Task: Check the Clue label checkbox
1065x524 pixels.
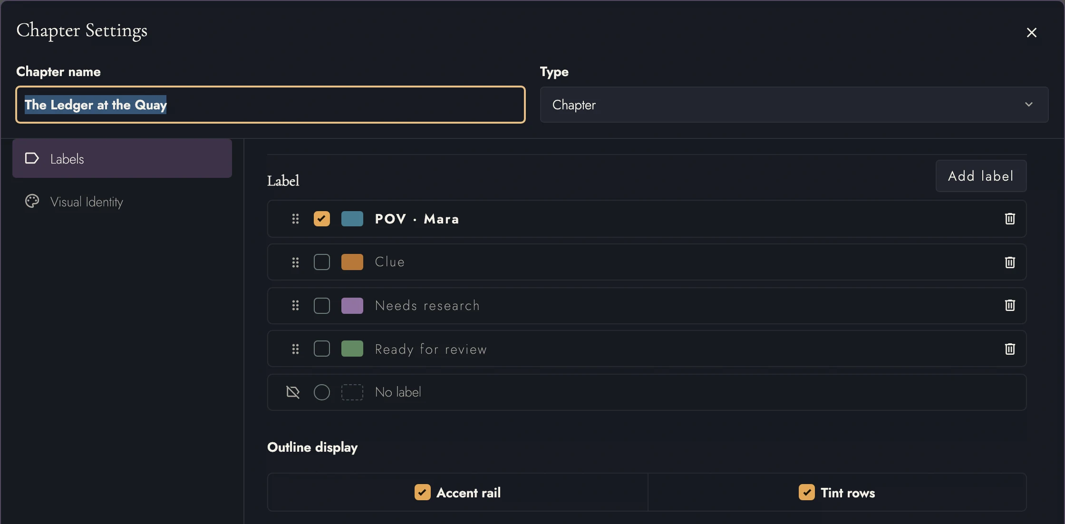Action: pos(322,262)
